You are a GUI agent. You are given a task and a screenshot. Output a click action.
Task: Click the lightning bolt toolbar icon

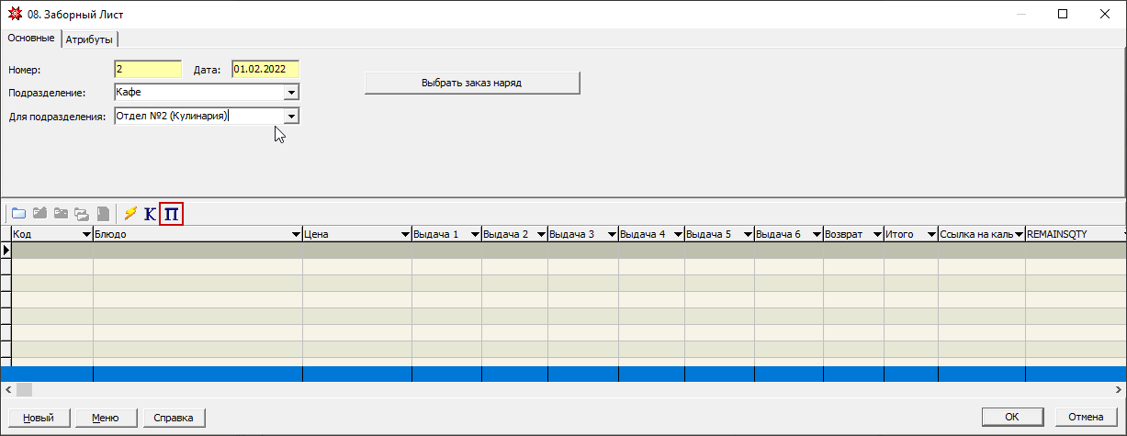pyautogui.click(x=130, y=214)
